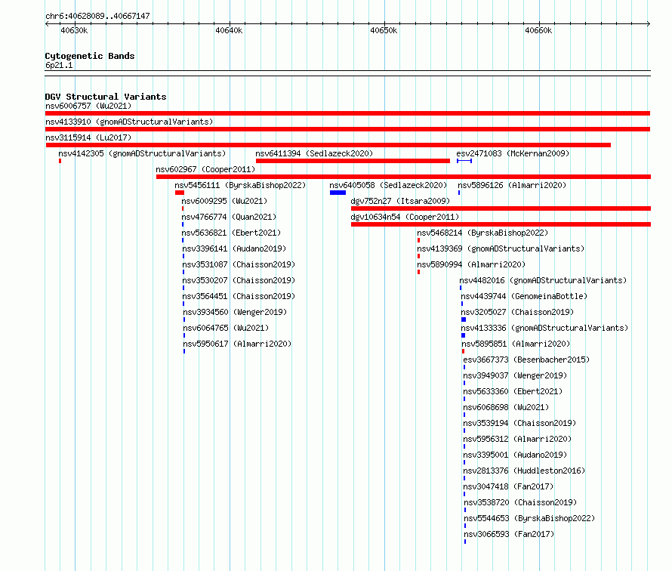Click nsv6068698 (Wu2021) label

click(x=506, y=407)
